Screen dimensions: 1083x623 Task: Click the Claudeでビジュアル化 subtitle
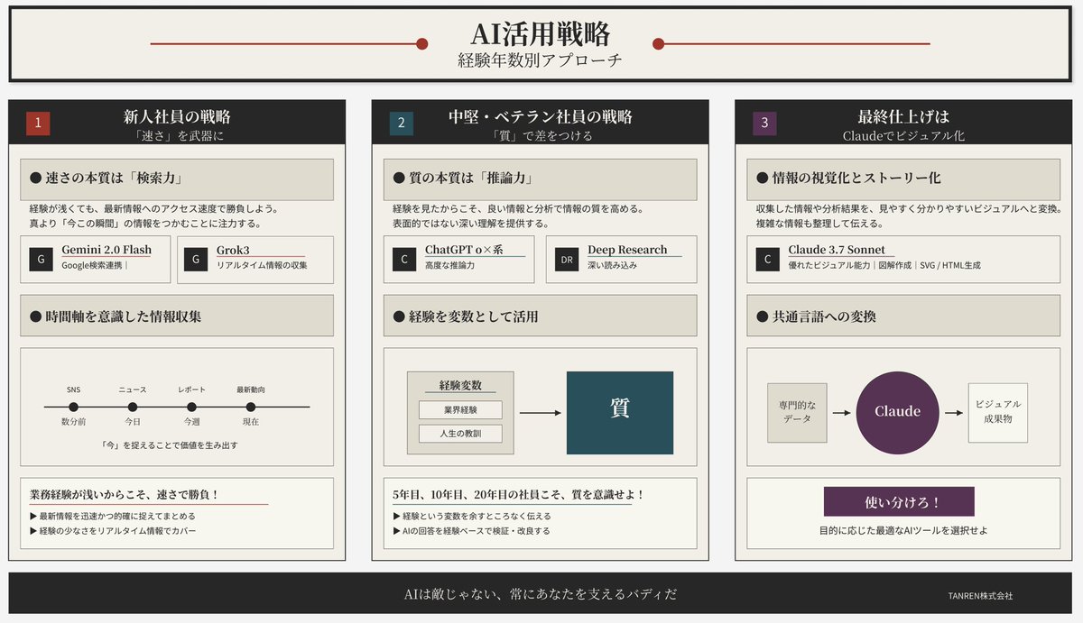[903, 136]
